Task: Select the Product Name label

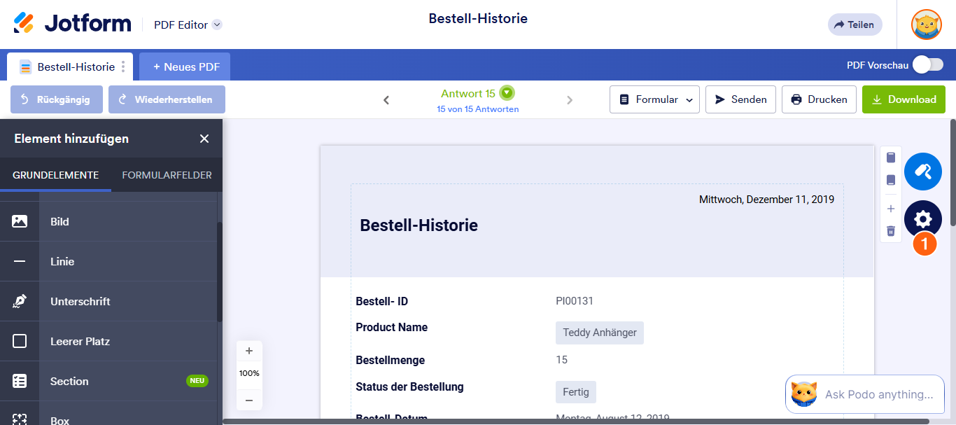Action: pyautogui.click(x=391, y=327)
